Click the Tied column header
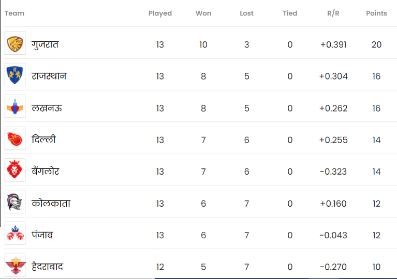This screenshot has width=397, height=279. click(290, 13)
